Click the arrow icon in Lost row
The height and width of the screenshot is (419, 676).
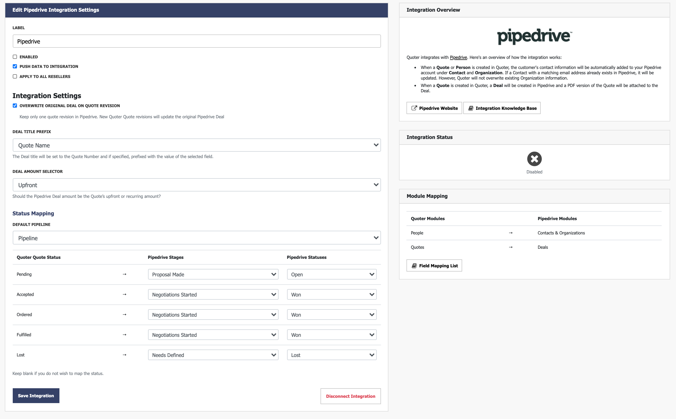[124, 355]
